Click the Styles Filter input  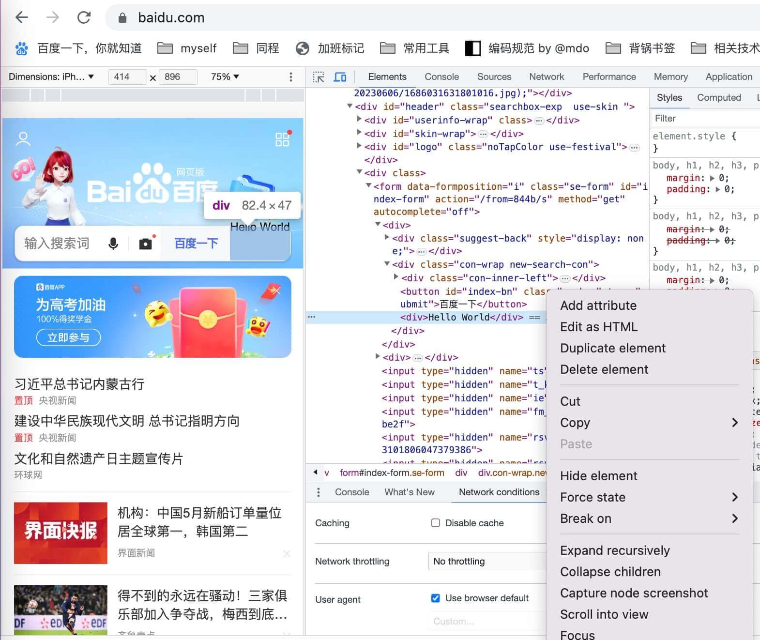click(x=705, y=119)
